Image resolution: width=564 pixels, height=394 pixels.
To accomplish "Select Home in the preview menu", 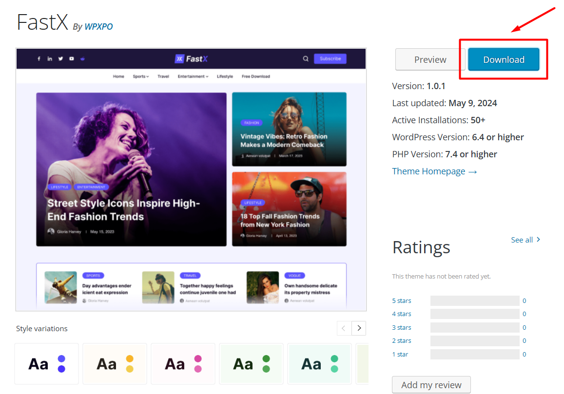I will click(x=118, y=76).
